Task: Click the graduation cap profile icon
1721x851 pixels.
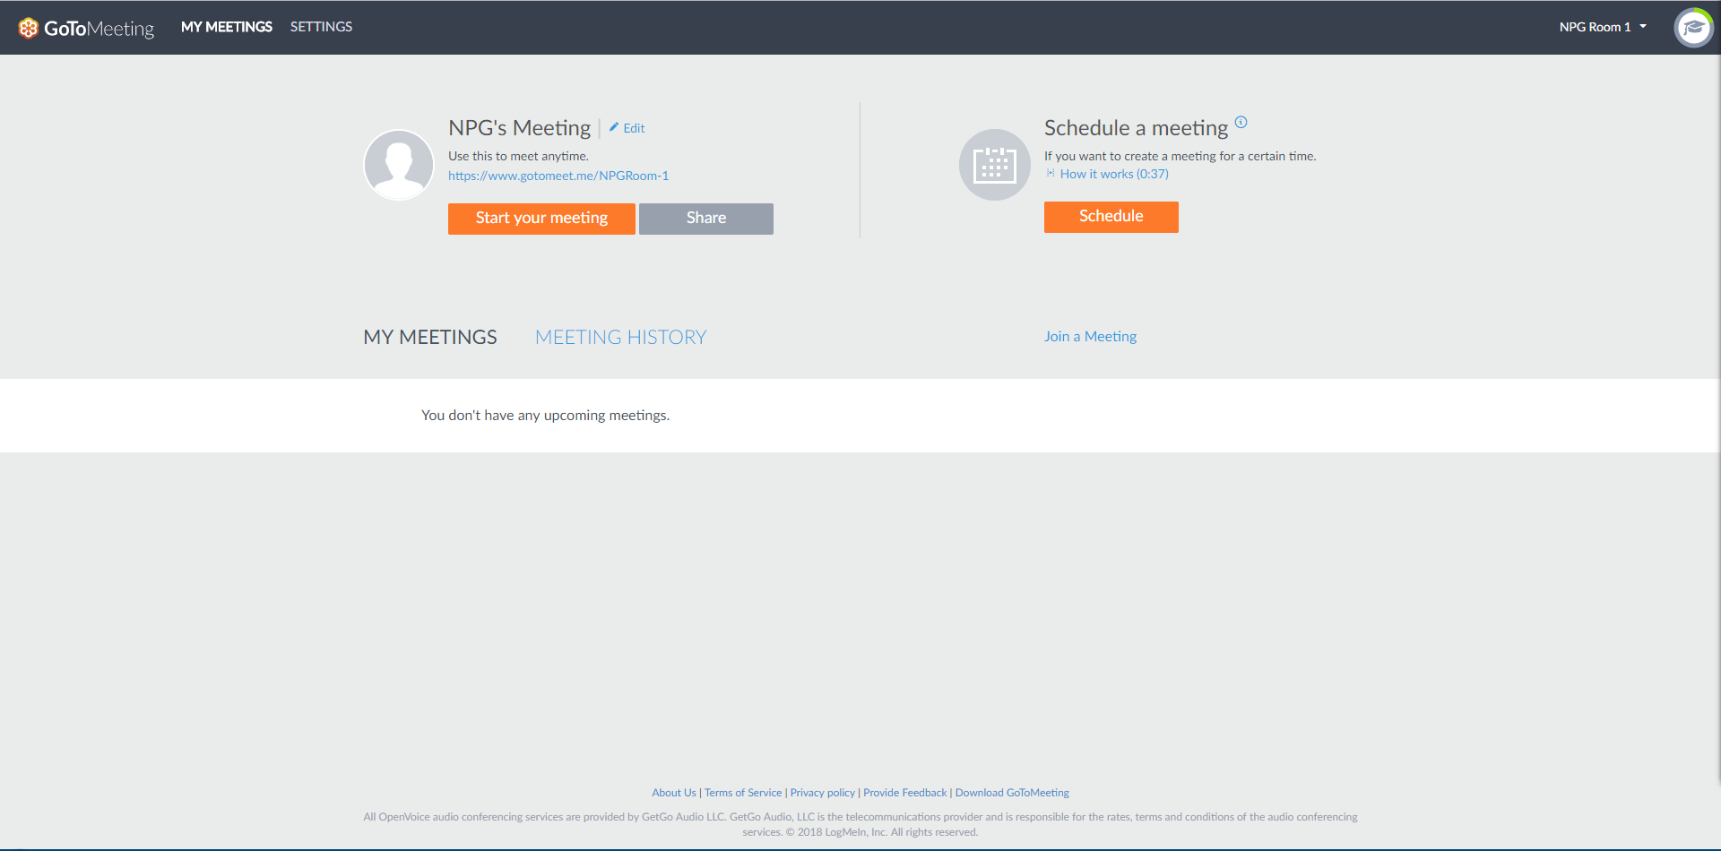Action: tap(1693, 28)
